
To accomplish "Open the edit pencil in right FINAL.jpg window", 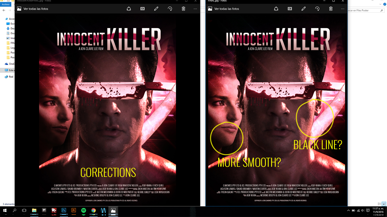I will pos(303,9).
